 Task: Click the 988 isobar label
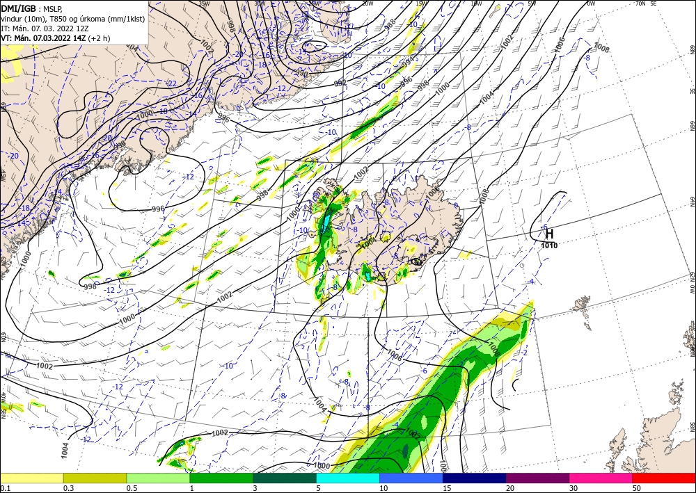[390, 24]
